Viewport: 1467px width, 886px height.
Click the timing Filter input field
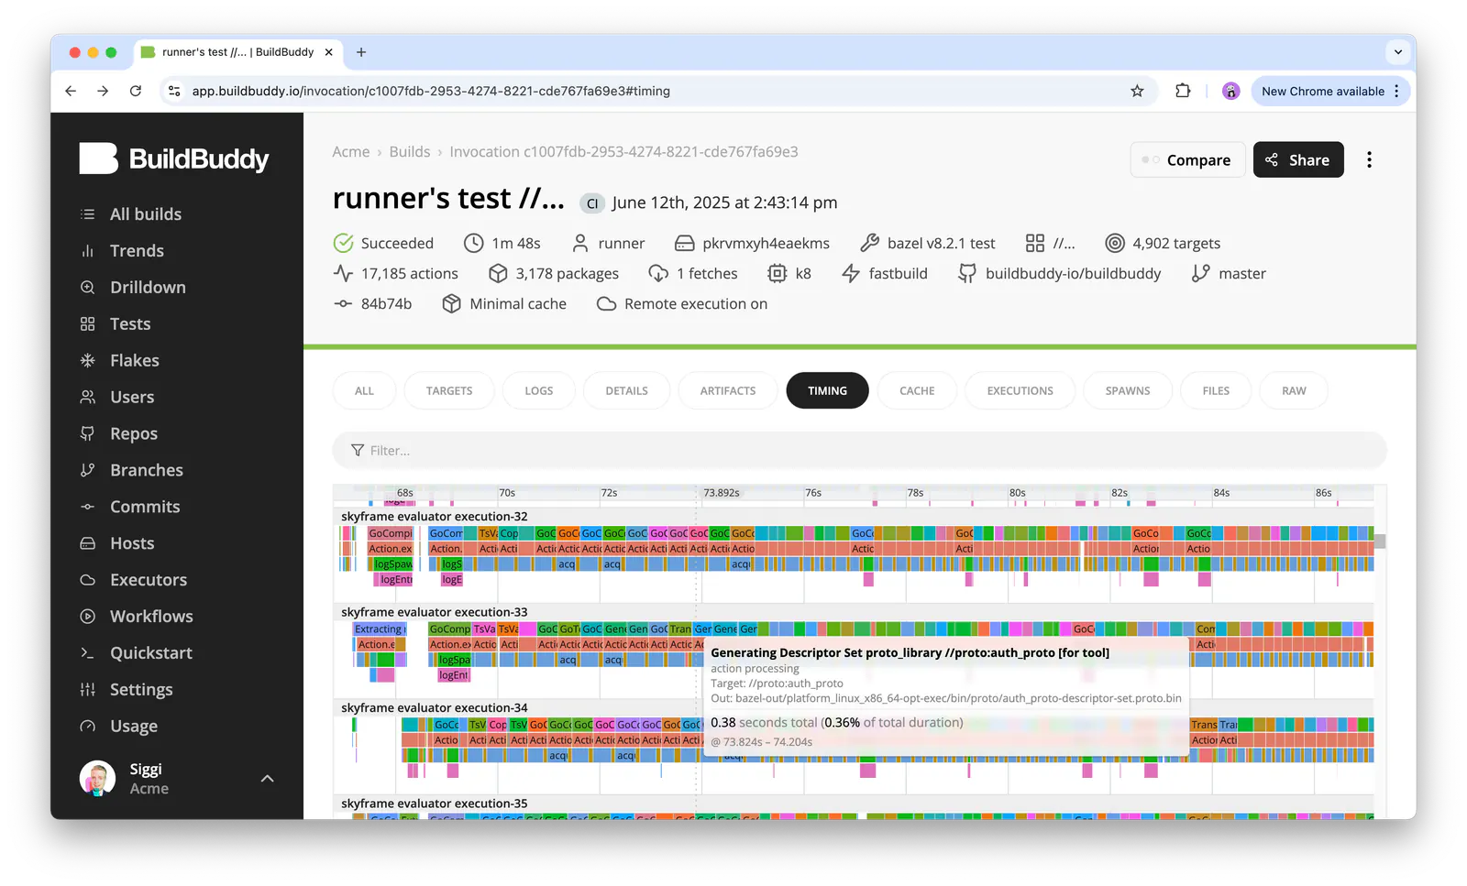click(859, 450)
